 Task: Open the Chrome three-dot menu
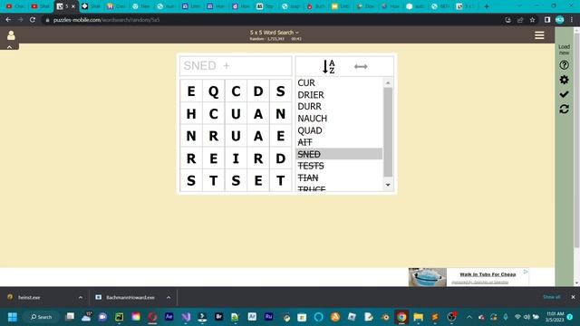572,20
